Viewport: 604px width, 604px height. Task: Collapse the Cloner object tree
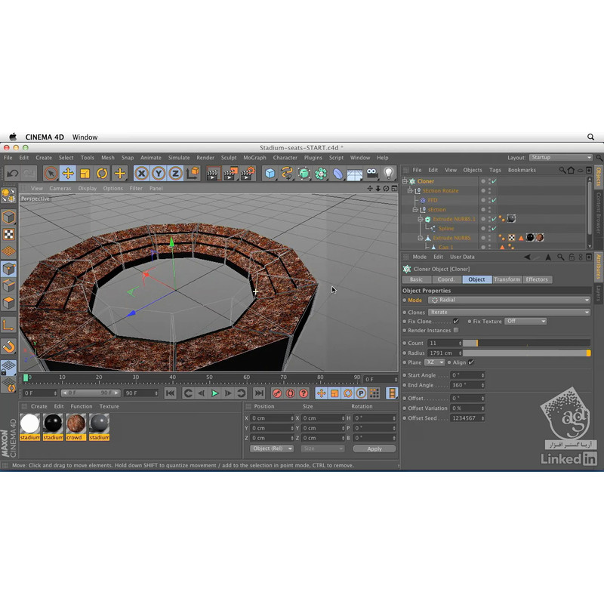tap(405, 180)
